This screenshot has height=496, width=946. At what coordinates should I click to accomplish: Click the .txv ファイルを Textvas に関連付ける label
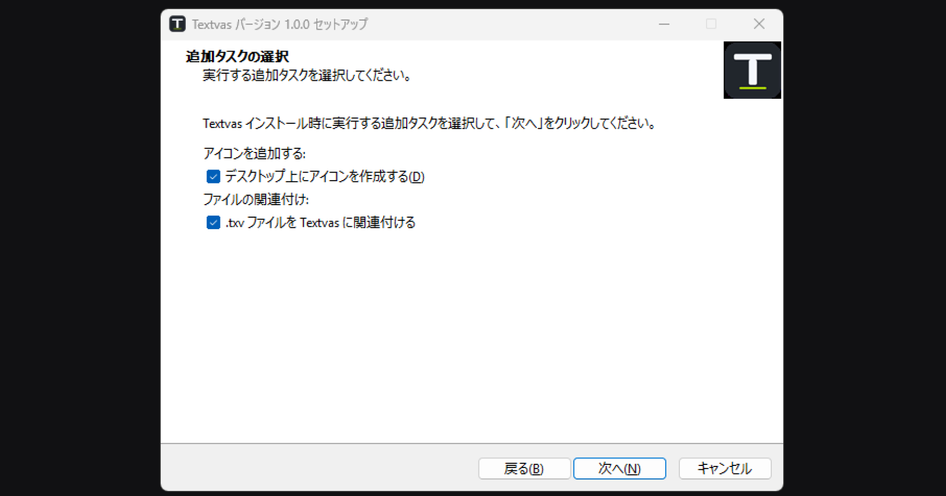tap(320, 223)
